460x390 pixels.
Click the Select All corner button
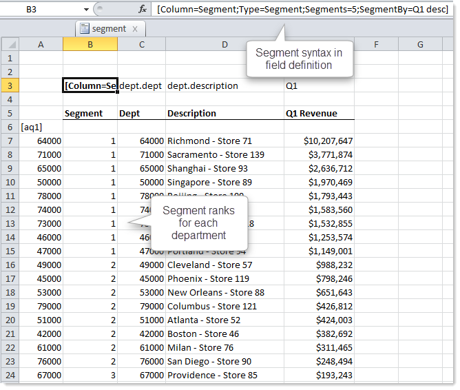10,45
